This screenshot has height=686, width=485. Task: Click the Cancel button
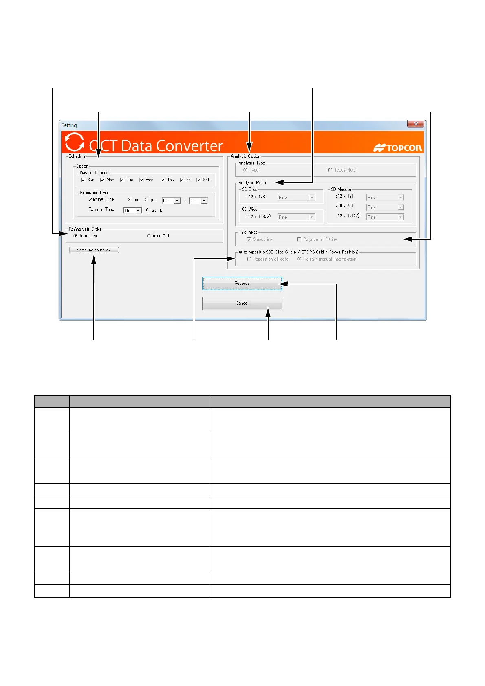pyautogui.click(x=242, y=303)
